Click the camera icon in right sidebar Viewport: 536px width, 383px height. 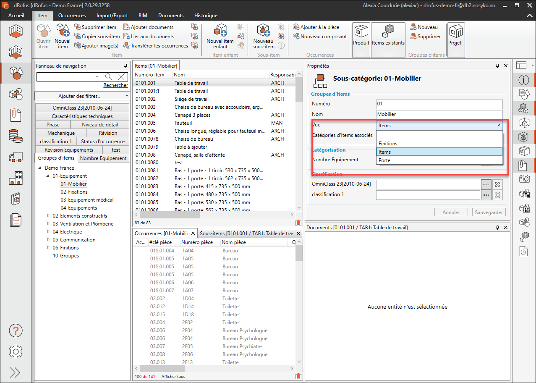(524, 179)
